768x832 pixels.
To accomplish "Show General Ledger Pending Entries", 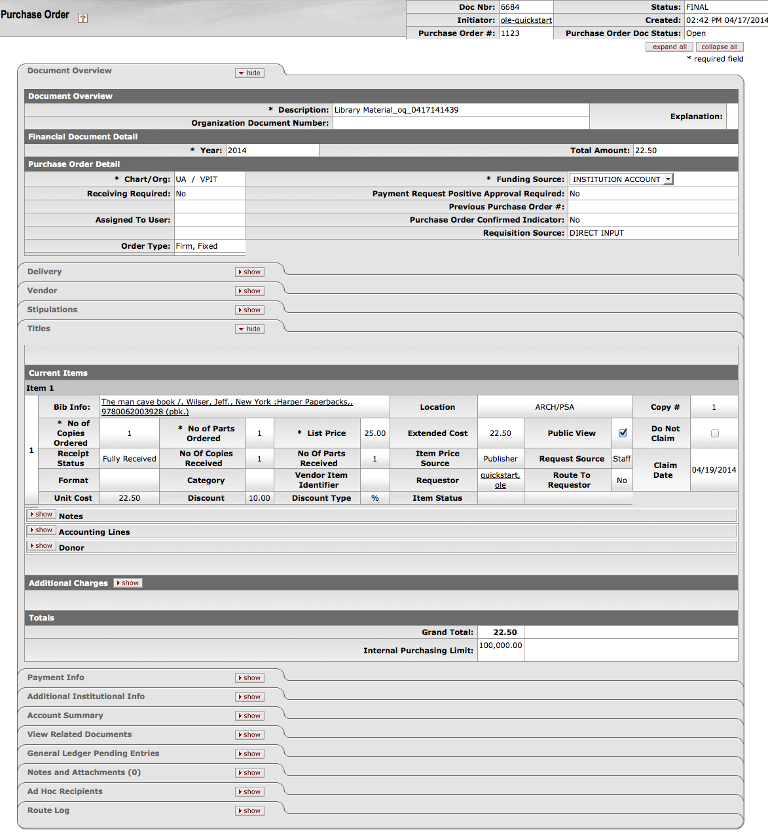I will (249, 753).
